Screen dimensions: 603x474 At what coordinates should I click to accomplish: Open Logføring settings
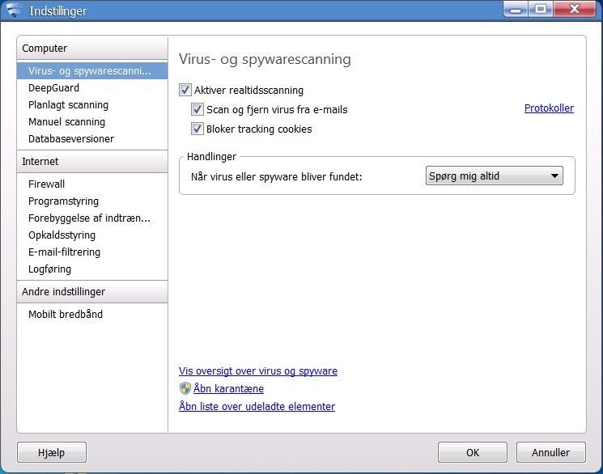[x=92, y=269]
